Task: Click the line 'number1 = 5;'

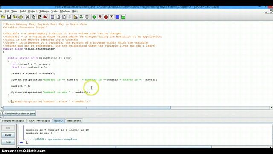Action: click(x=21, y=86)
